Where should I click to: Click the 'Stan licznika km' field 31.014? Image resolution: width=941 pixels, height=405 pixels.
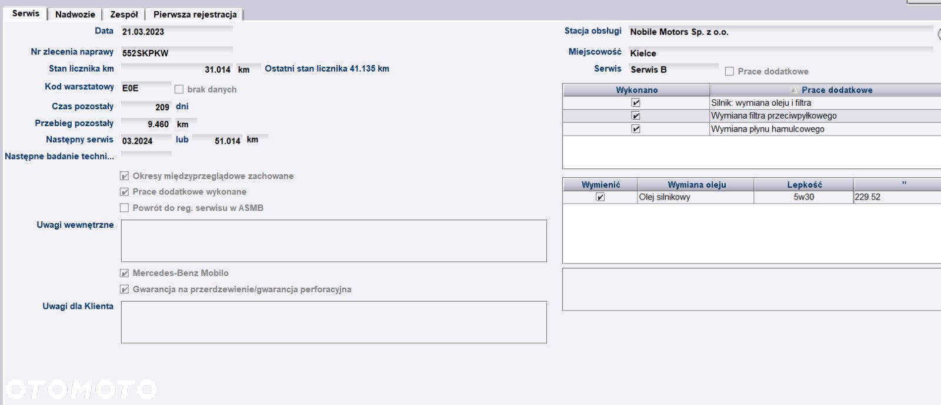[x=176, y=69]
